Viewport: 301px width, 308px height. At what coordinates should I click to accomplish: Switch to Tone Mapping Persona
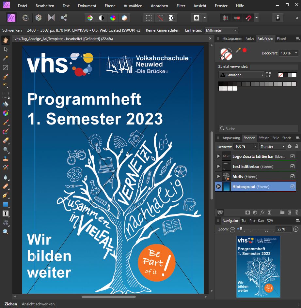click(51, 18)
